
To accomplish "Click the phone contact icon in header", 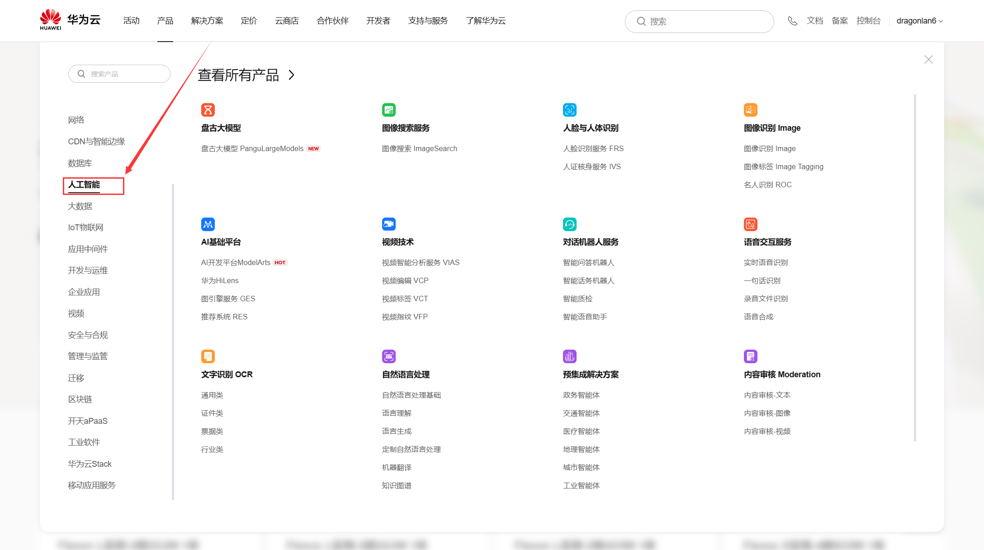I will (792, 21).
